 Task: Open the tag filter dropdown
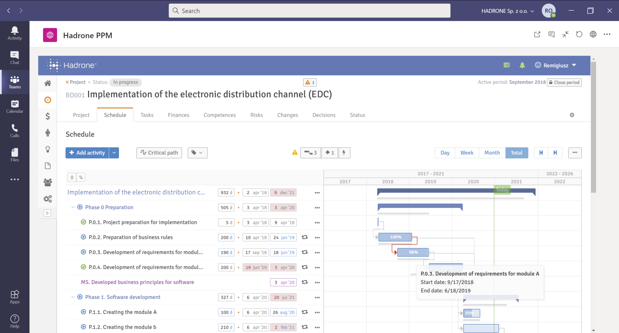click(197, 153)
